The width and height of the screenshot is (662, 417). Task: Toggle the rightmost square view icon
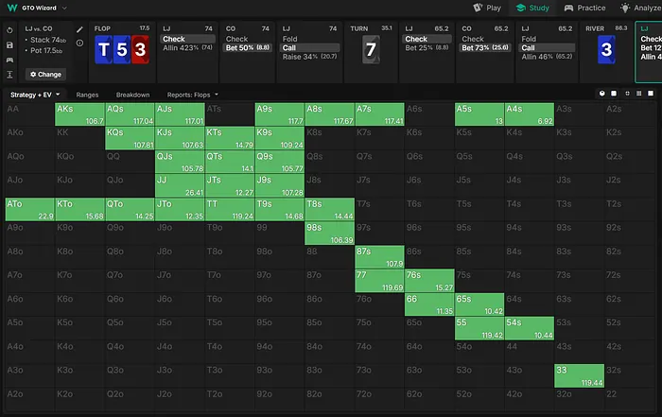coord(652,95)
